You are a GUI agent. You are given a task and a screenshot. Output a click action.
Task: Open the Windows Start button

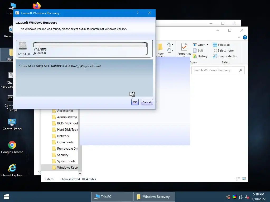pos(6,197)
